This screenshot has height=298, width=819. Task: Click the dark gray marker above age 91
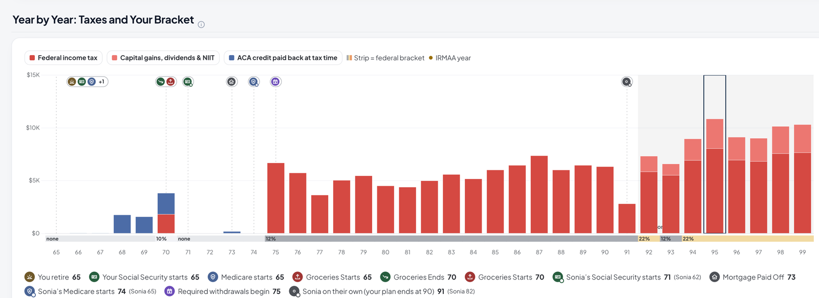point(627,82)
